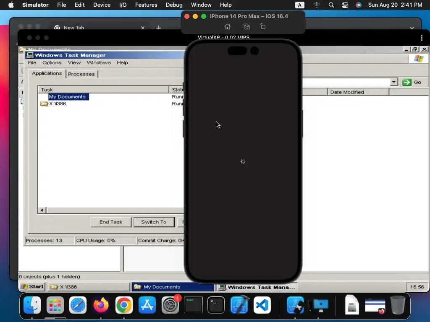This screenshot has width=430, height=322.
Task: Open Siri from the menu bar
Action: 359,5
